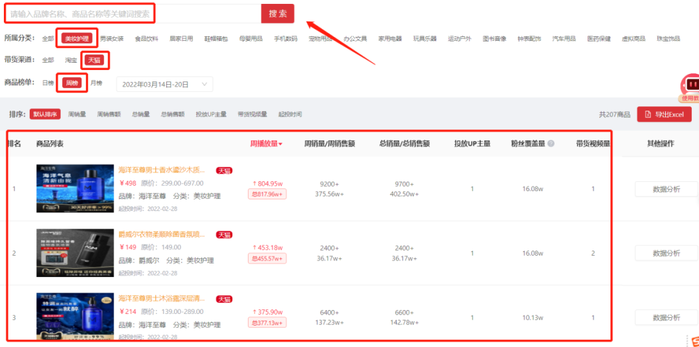This screenshot has width=699, height=347.
Task: Click the 总817.96w+ play count tag
Action: tap(267, 194)
